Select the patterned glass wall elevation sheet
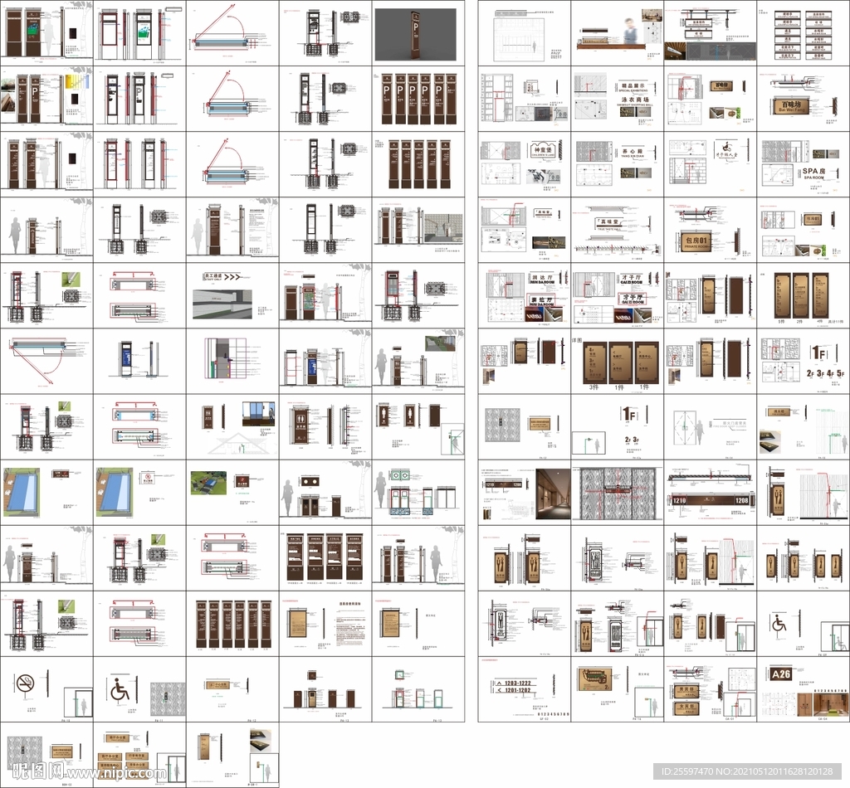Screen dimensions: 850x788 [618, 493]
